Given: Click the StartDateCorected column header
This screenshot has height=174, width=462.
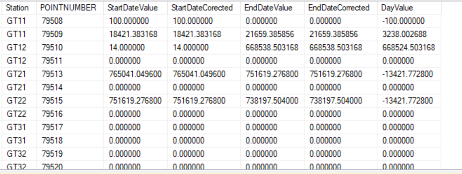Looking at the screenshot, I should coord(203,7).
